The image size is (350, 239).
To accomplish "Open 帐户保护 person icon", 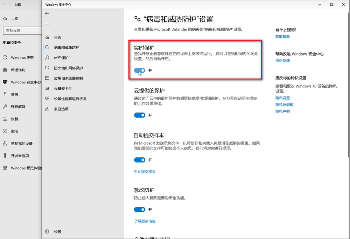I will coord(47,58).
